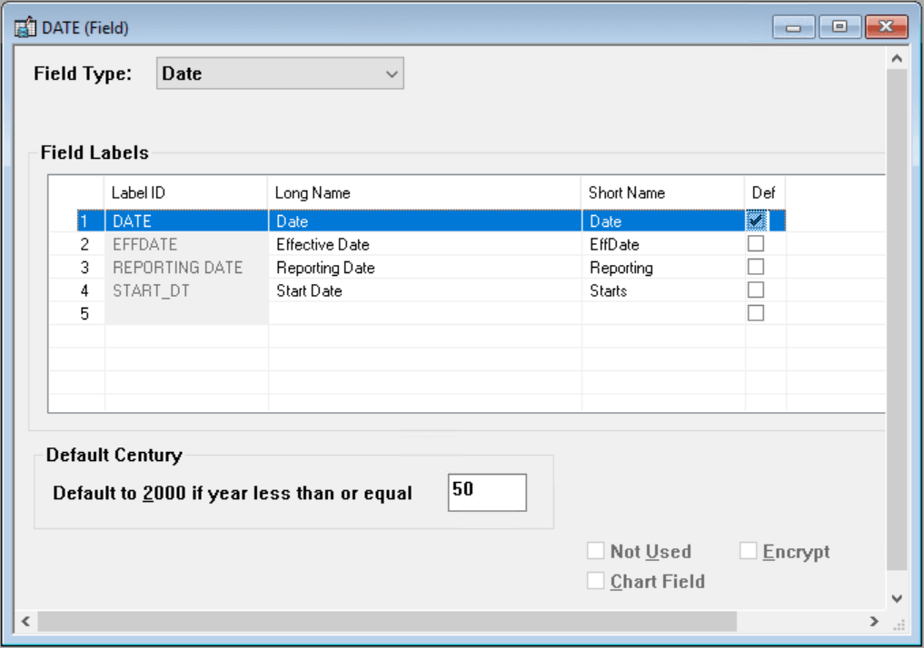Screen dimensions: 924x648
Task: Click the field definition icon in title bar
Action: pyautogui.click(x=24, y=26)
